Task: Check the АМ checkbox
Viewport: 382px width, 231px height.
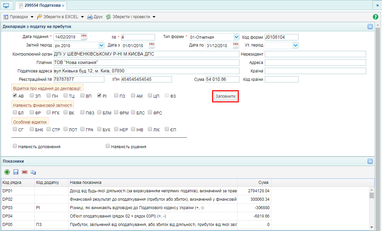Action: [x=133, y=95]
